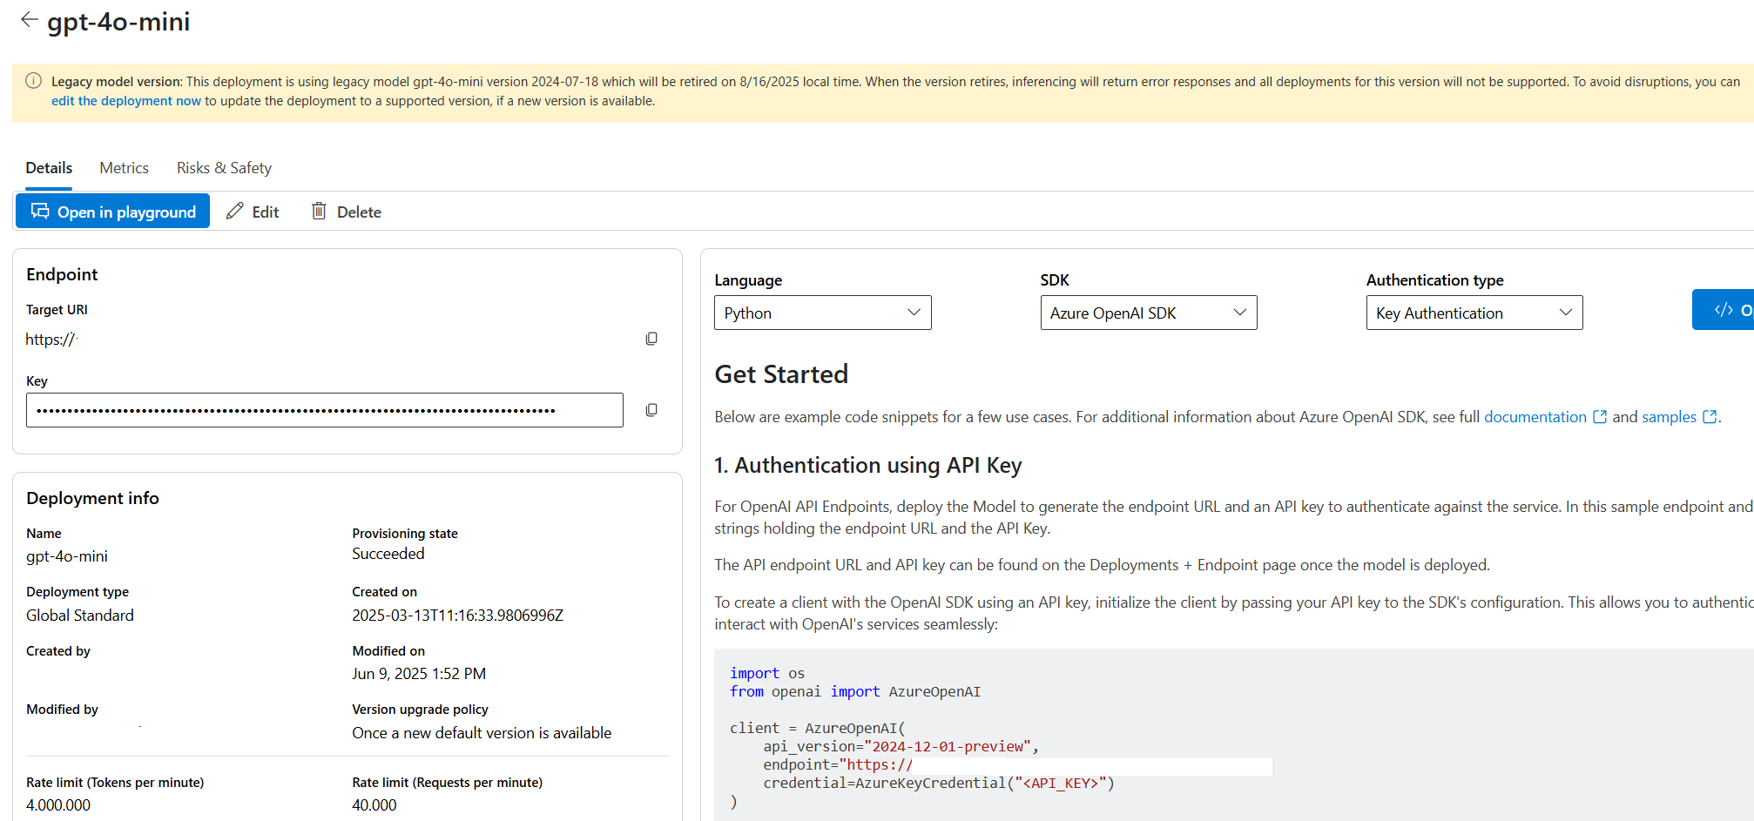Switch to the Details tab
The width and height of the screenshot is (1754, 821).
click(49, 168)
